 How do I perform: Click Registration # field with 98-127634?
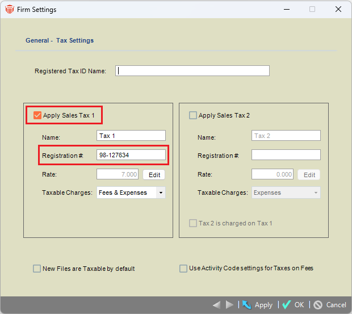[131, 155]
